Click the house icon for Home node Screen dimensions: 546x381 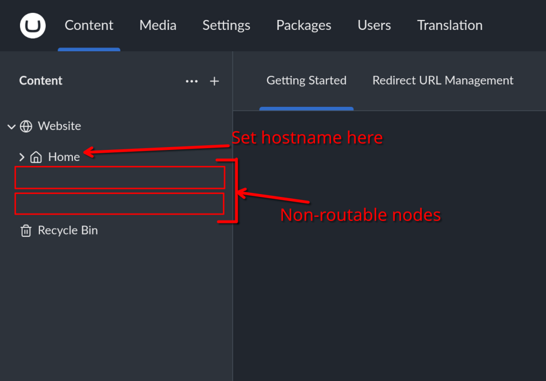(x=36, y=157)
